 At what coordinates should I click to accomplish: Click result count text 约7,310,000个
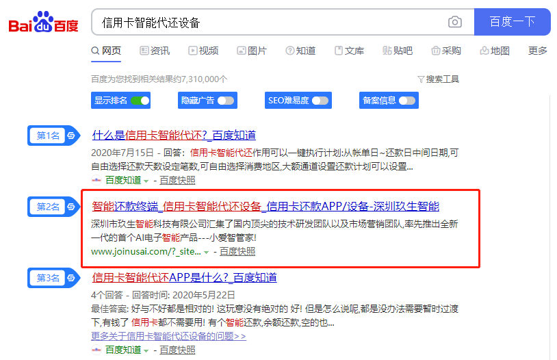[200, 79]
